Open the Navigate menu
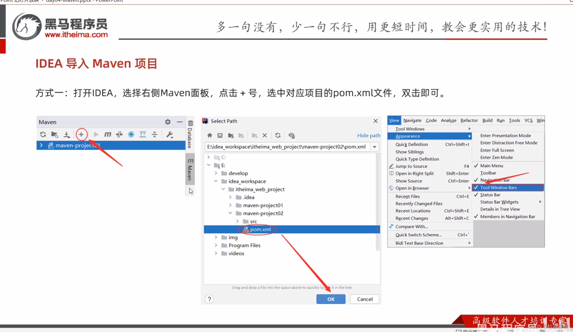573x332 pixels. 412,120
